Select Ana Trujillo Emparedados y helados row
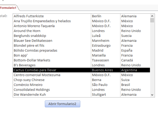This screenshot has width=158, height=113. point(38,21)
